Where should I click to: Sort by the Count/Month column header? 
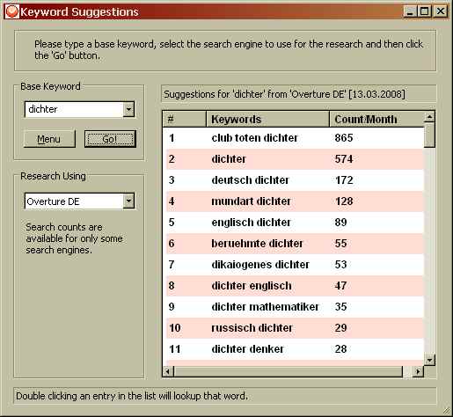376,120
